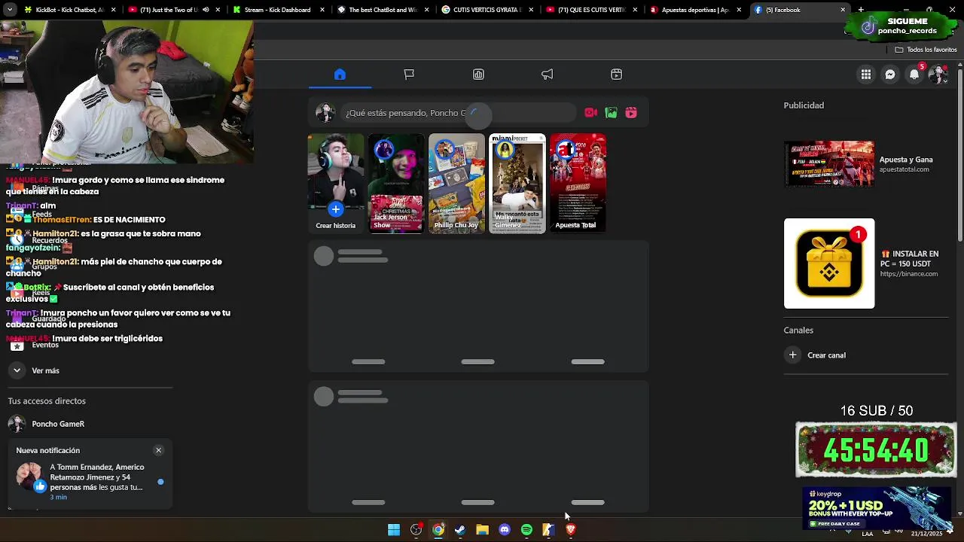Switch to CUTIS VERTICIS GYRATA Google tab
The image size is (964, 542).
(486, 10)
